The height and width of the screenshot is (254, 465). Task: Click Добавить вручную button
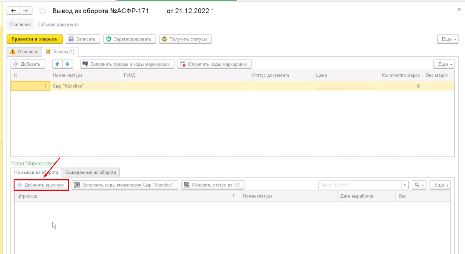coord(41,185)
